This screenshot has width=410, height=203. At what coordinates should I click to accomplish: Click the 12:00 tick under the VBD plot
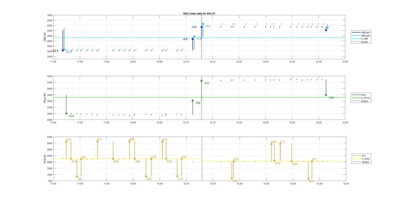tap(133, 62)
